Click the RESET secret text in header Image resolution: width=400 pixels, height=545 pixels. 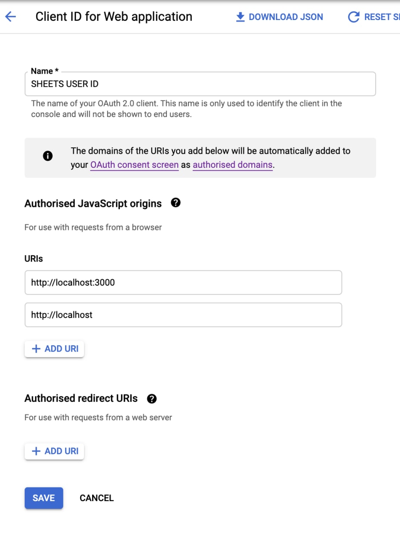pos(382,17)
